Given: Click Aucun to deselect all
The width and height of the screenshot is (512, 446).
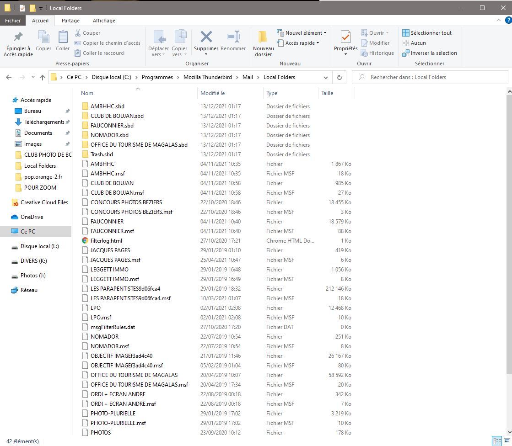Looking at the screenshot, I should 414,43.
